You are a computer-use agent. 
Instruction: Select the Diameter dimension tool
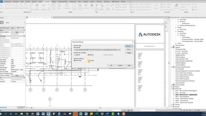[26, 6]
